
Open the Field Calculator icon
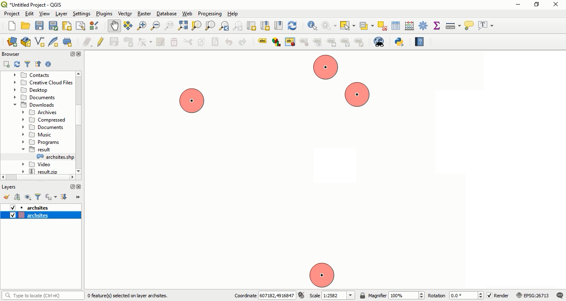(x=409, y=26)
